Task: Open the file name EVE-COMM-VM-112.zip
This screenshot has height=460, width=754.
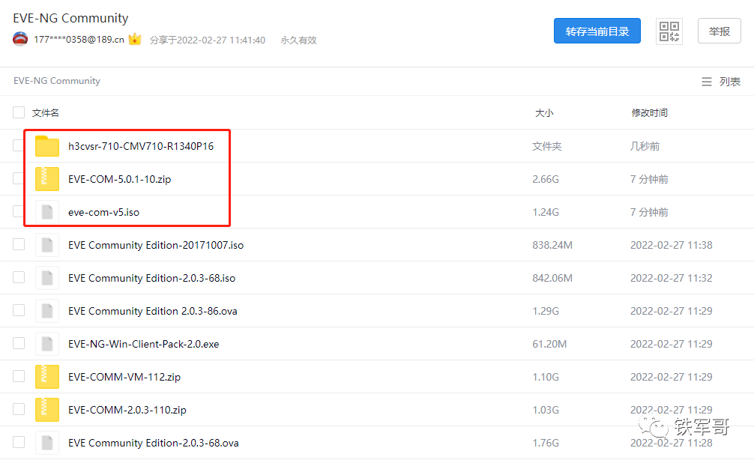Action: 124,378
